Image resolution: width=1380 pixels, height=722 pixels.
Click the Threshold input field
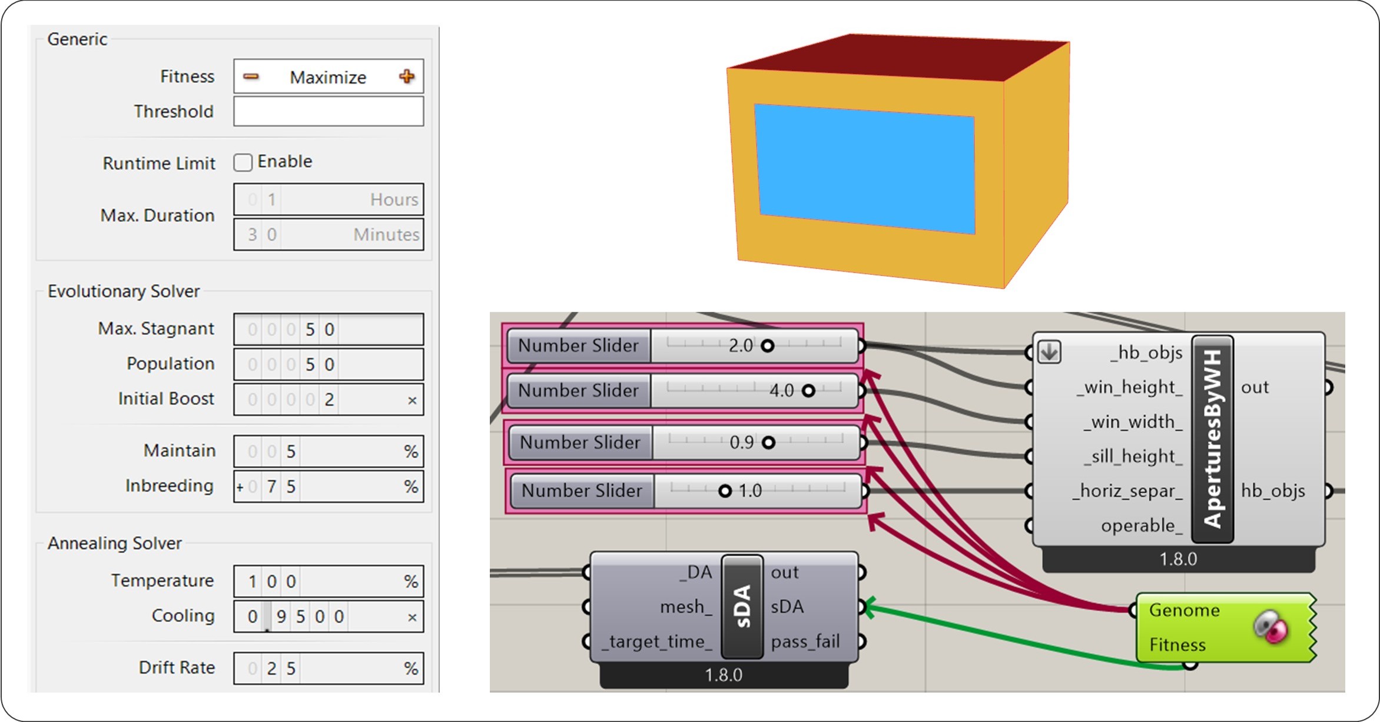pyautogui.click(x=329, y=111)
